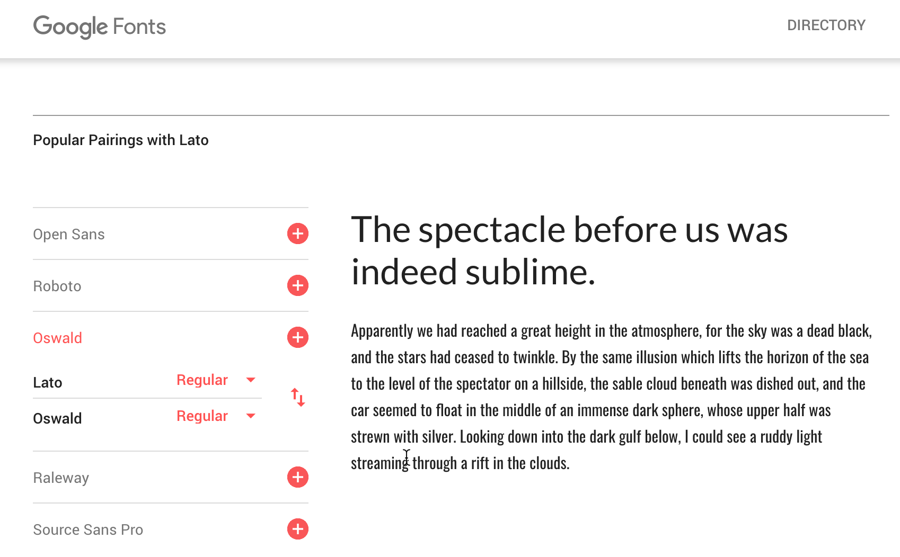Select Open Sans pairing
Image resolution: width=900 pixels, height=557 pixels.
point(69,234)
